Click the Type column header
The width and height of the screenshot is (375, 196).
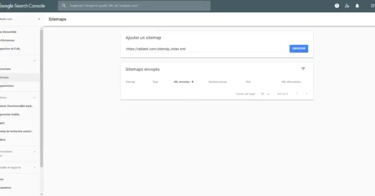(155, 82)
